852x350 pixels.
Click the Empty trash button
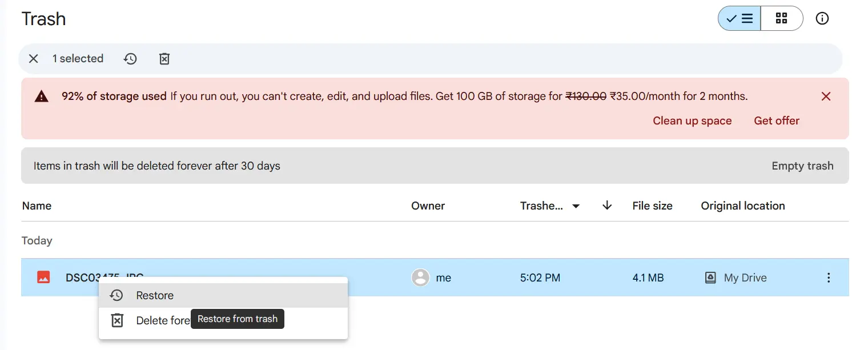pyautogui.click(x=802, y=166)
